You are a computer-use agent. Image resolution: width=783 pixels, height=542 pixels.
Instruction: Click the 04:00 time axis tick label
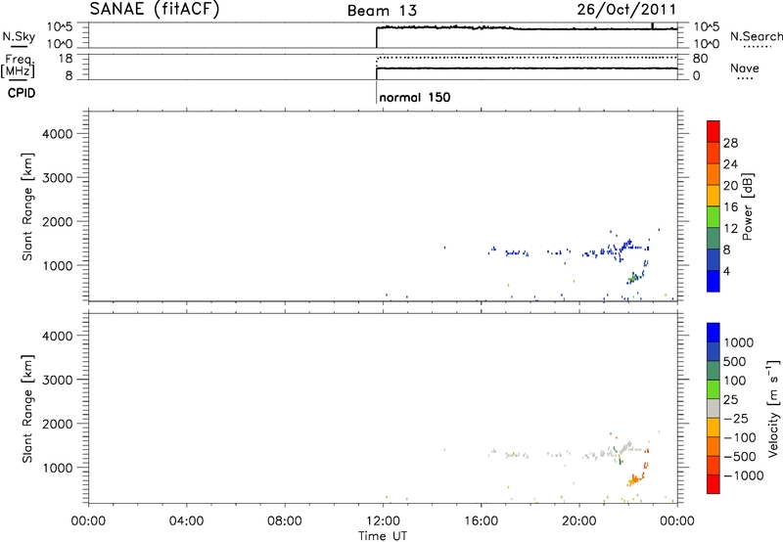pyautogui.click(x=186, y=521)
